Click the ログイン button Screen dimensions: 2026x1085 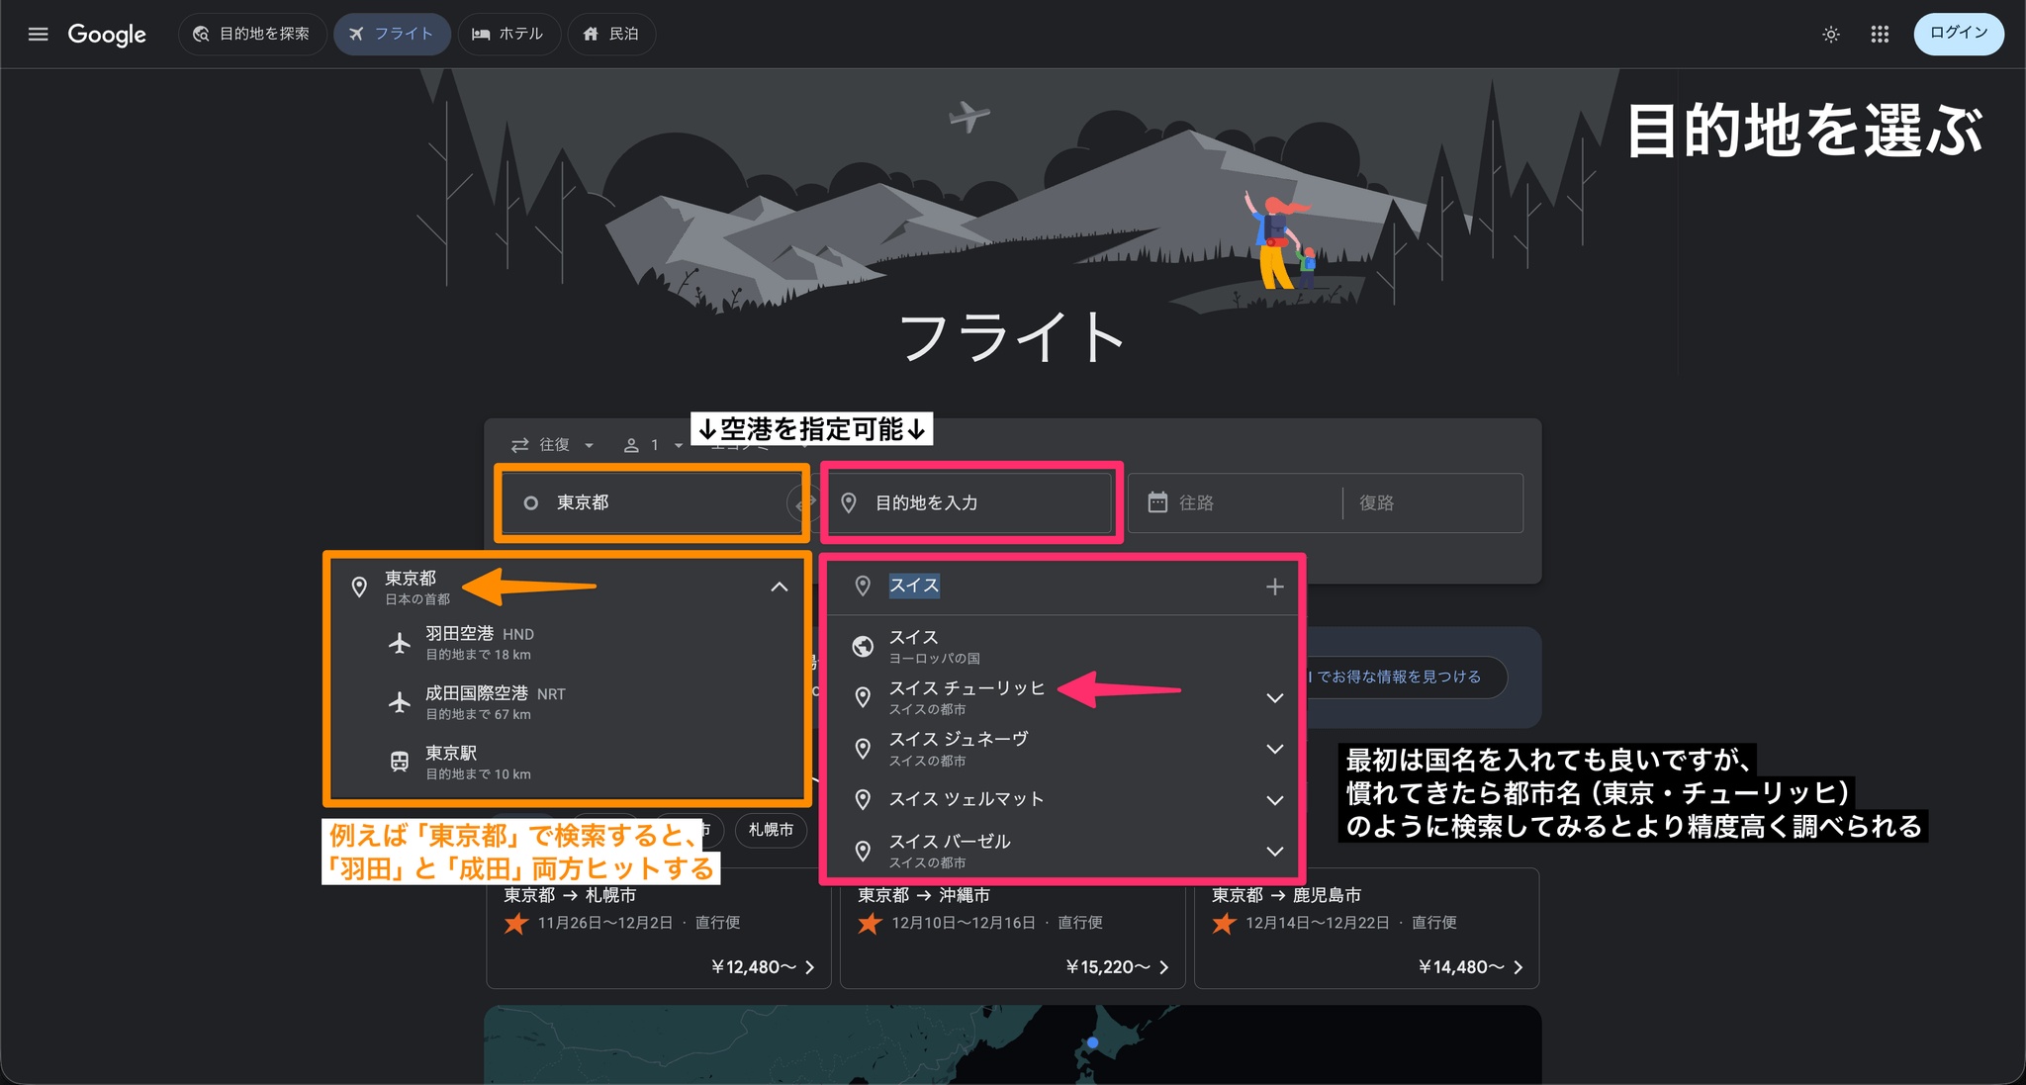click(x=1958, y=34)
